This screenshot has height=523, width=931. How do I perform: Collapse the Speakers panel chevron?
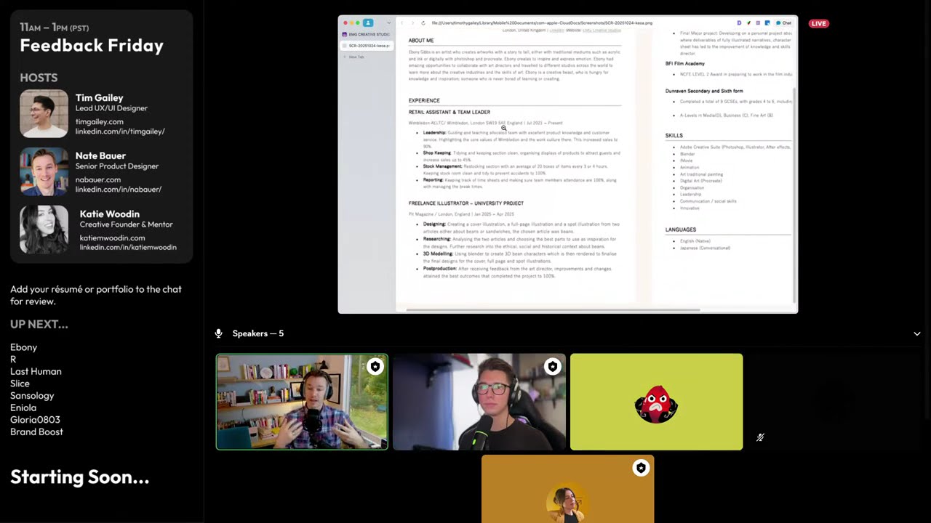pyautogui.click(x=917, y=333)
